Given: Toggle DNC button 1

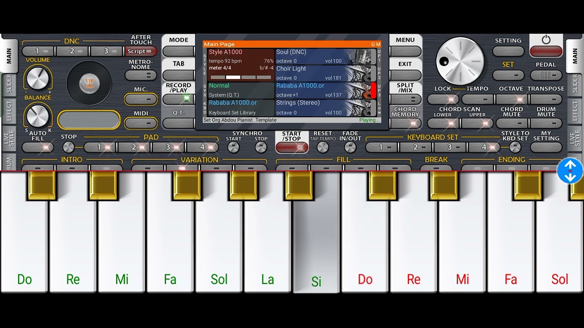Looking at the screenshot, I should 38,51.
